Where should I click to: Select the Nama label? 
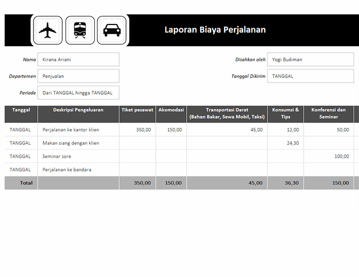click(x=29, y=60)
